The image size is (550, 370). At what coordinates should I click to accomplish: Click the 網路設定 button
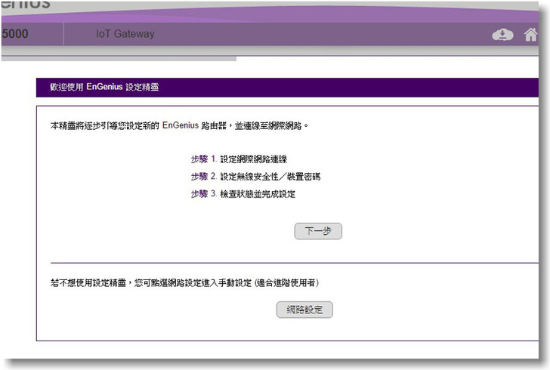coord(304,310)
